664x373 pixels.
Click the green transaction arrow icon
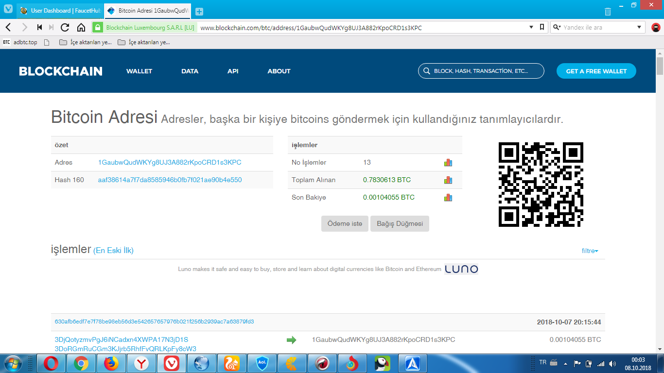(291, 340)
